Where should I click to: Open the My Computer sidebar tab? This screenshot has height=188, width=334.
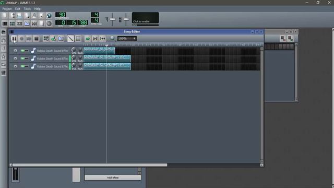point(4,73)
